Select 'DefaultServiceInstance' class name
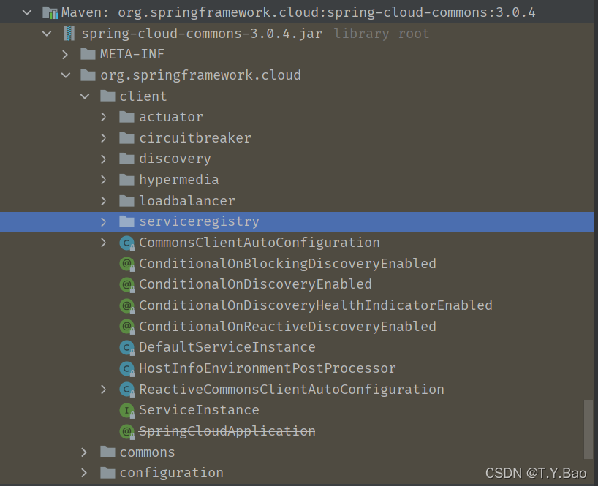This screenshot has width=598, height=486. tap(227, 347)
